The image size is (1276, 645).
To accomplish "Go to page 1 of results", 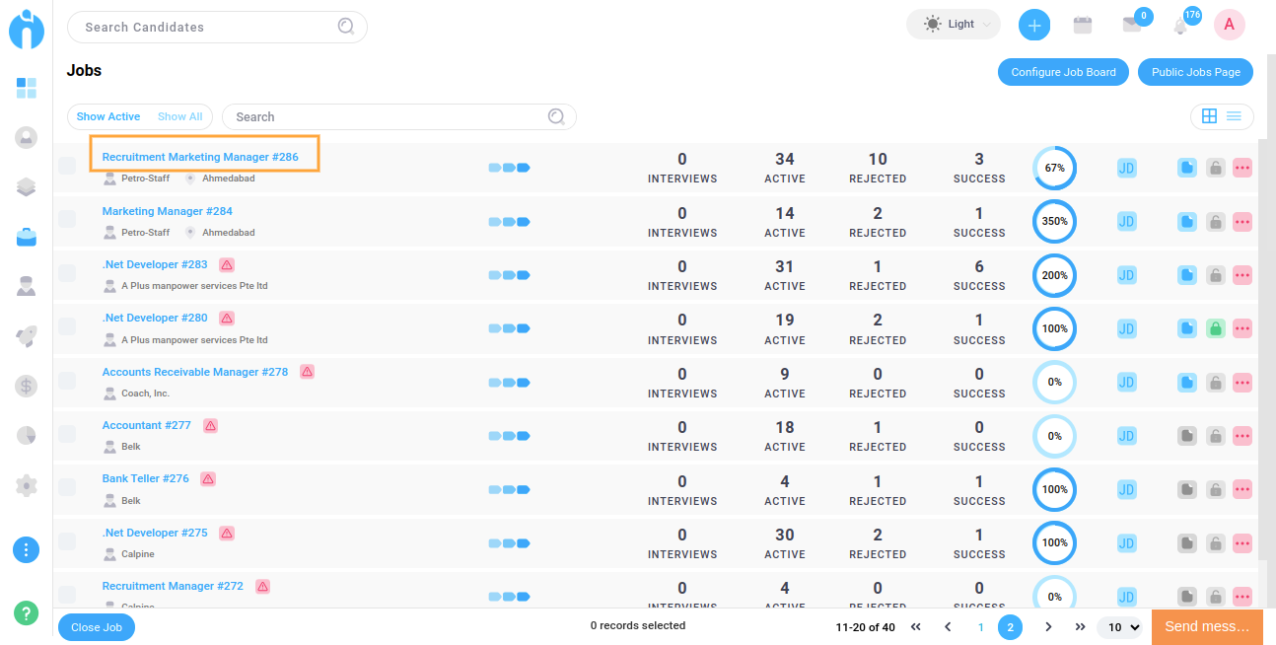I will pyautogui.click(x=980, y=627).
